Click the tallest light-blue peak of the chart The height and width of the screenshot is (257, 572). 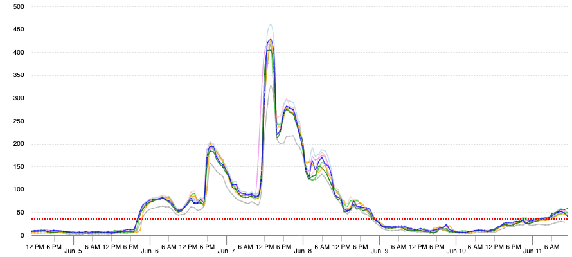(271, 24)
